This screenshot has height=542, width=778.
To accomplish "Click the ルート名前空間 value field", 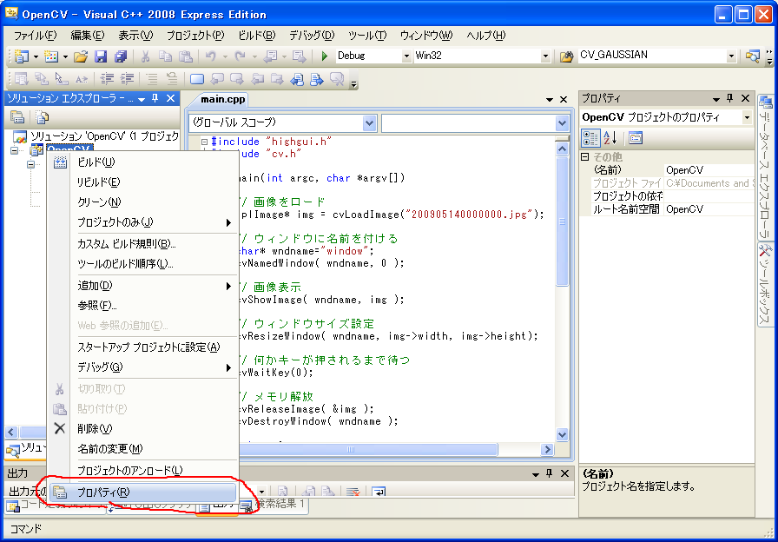I will (x=709, y=209).
